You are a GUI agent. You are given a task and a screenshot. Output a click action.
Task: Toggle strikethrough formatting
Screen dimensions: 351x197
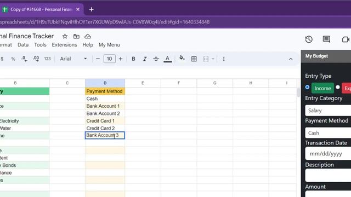(x=156, y=59)
